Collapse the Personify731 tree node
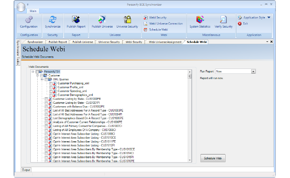 tap(33, 72)
